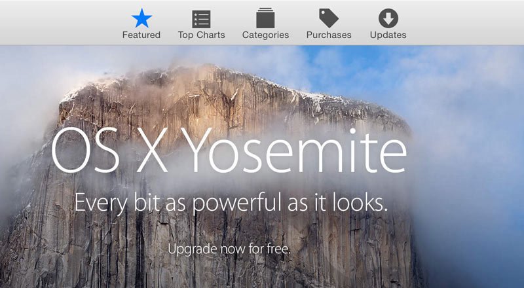This screenshot has width=524, height=288.
Task: Check the Updates download arrow icon
Action: (x=388, y=18)
